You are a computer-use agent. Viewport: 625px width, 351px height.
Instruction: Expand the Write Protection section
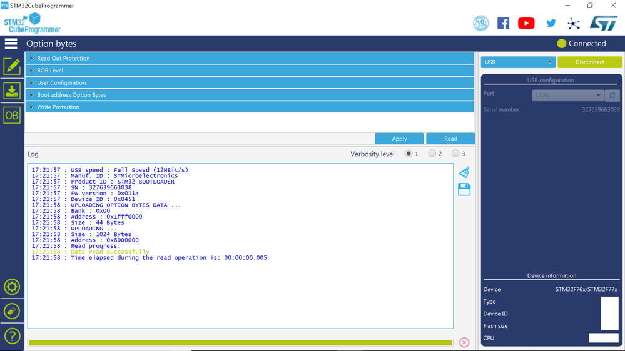[x=250, y=107]
